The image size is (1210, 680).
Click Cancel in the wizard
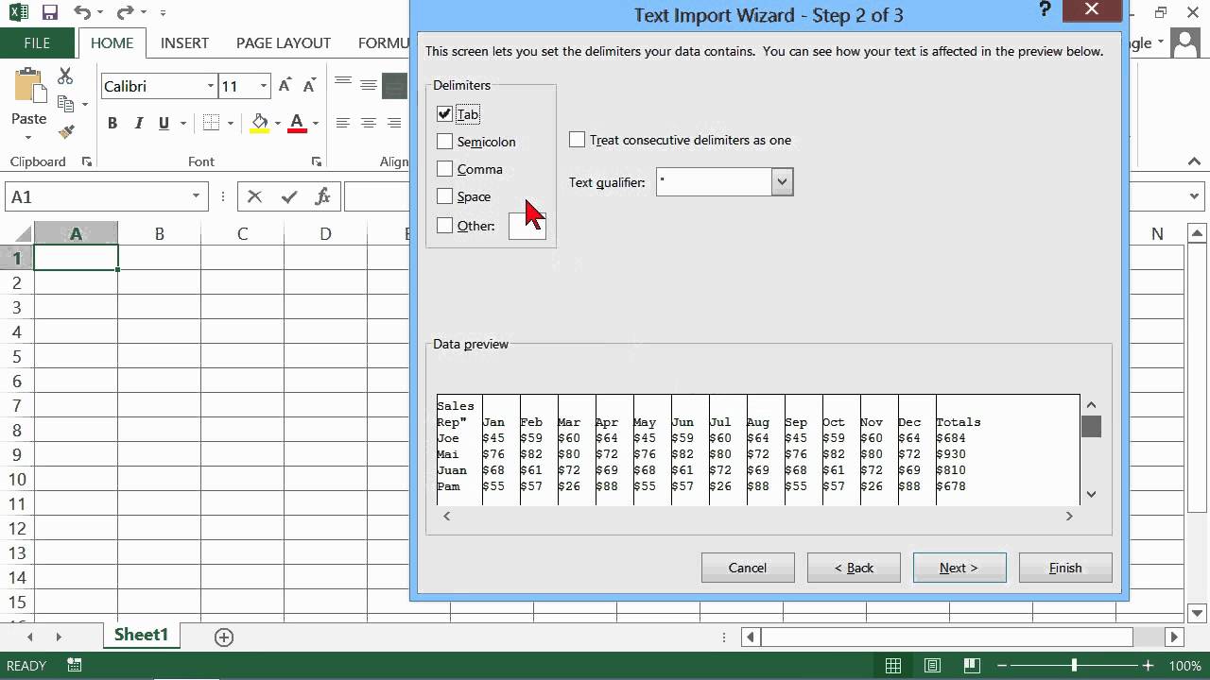747,568
